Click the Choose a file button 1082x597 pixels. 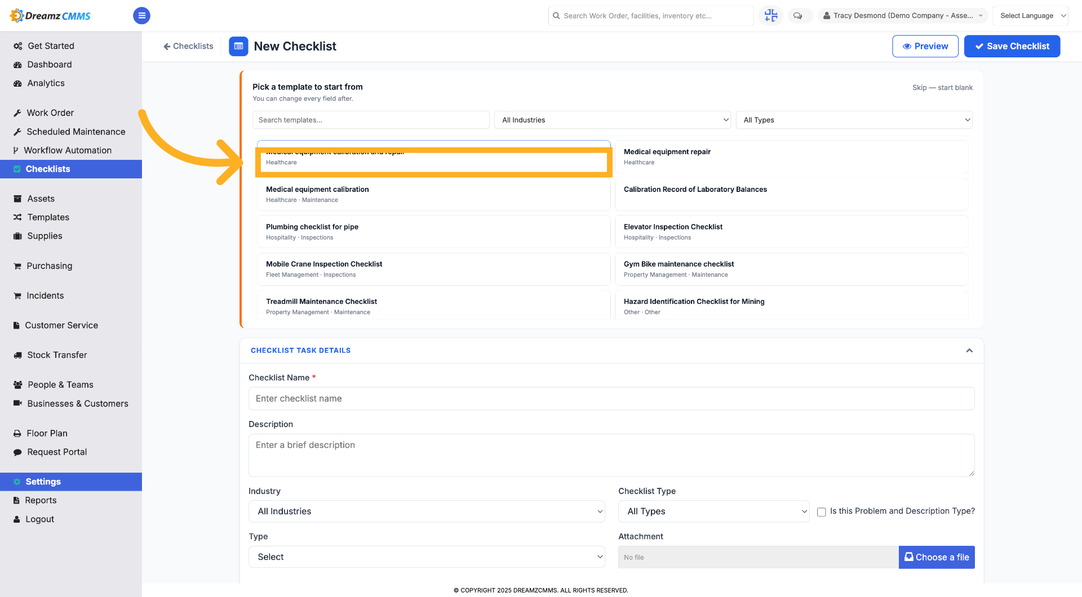click(937, 557)
